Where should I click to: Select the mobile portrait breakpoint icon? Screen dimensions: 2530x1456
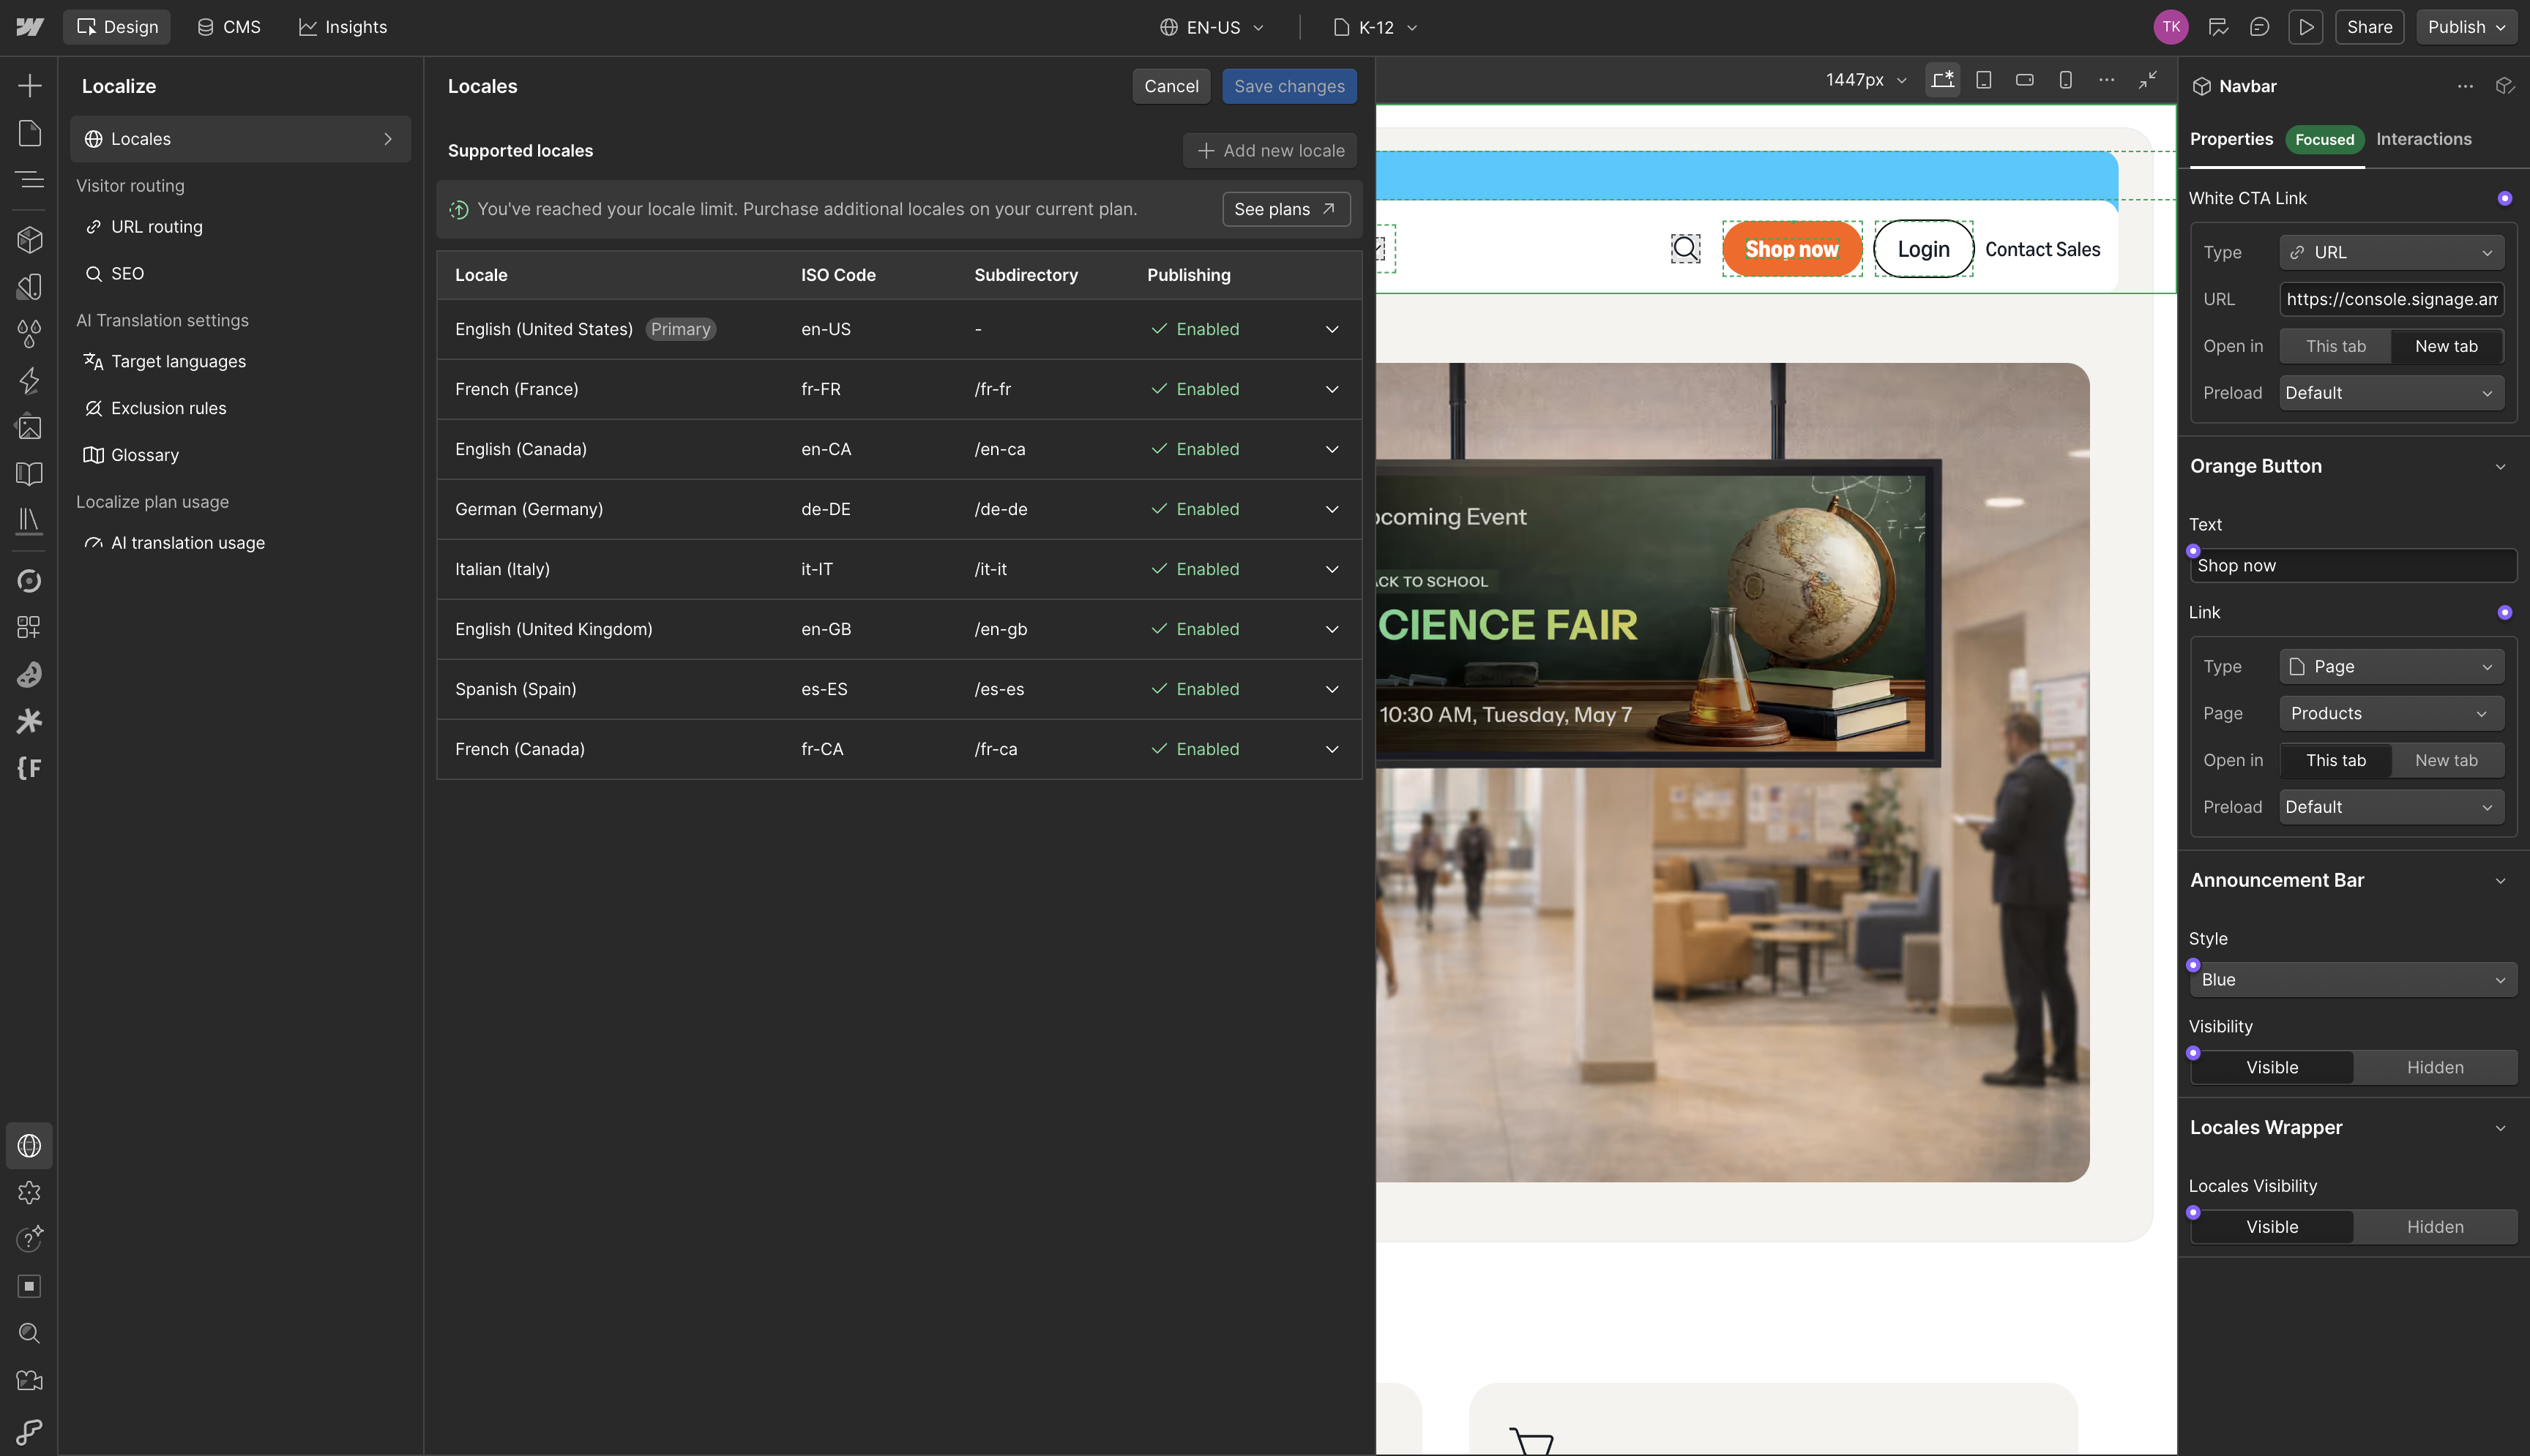pos(2066,80)
